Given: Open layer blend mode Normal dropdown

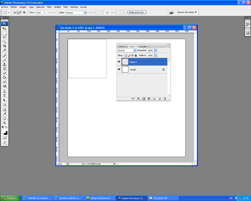Looking at the screenshot, I should [x=127, y=50].
